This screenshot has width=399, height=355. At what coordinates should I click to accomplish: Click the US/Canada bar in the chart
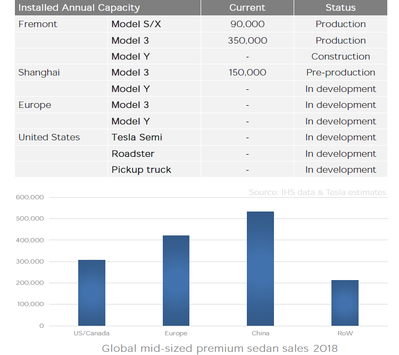[x=92, y=292]
